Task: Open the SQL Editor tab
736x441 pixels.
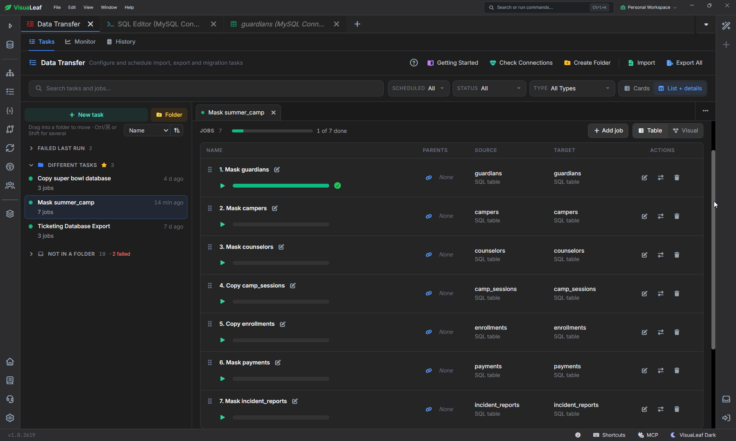Action: click(x=158, y=24)
